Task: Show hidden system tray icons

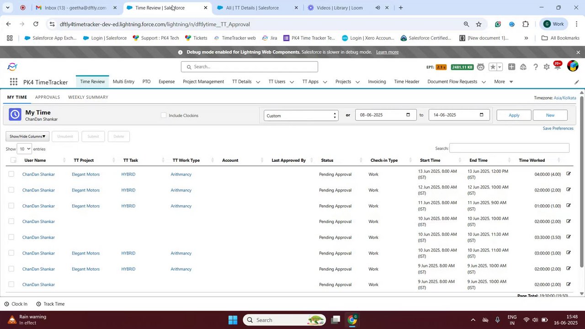Action: (x=473, y=320)
